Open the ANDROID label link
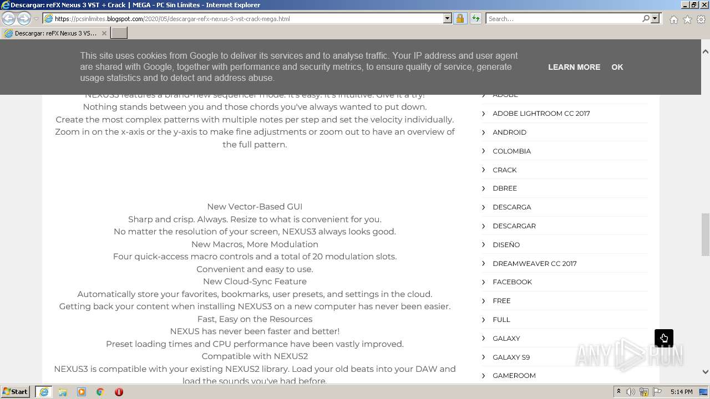Image resolution: width=710 pixels, height=399 pixels. pyautogui.click(x=509, y=132)
